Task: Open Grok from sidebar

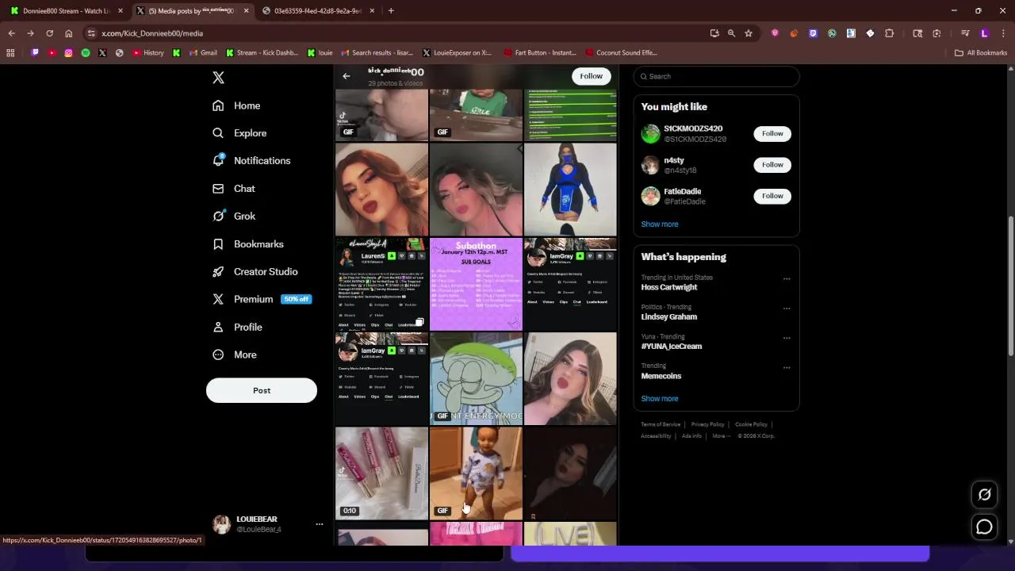Action: tap(234, 217)
